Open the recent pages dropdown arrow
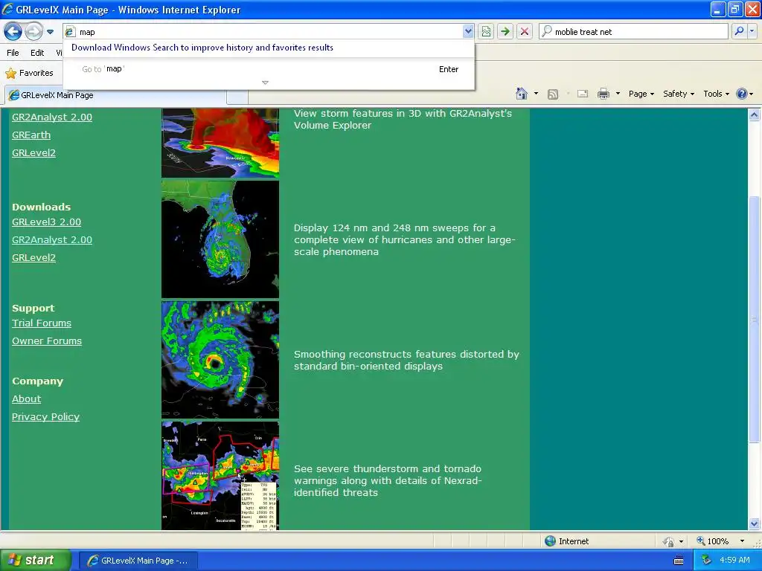Image resolution: width=762 pixels, height=571 pixels. coord(50,32)
